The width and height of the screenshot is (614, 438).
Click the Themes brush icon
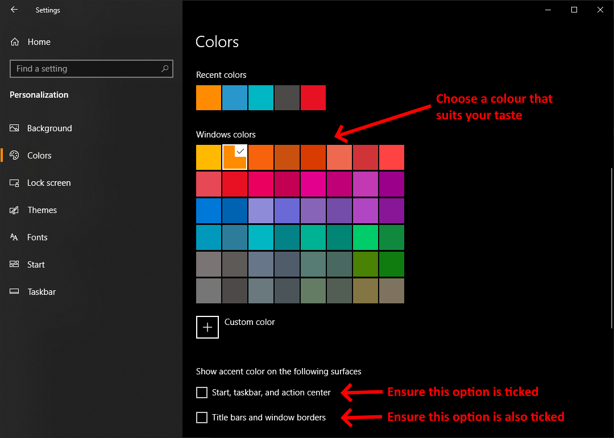[14, 210]
